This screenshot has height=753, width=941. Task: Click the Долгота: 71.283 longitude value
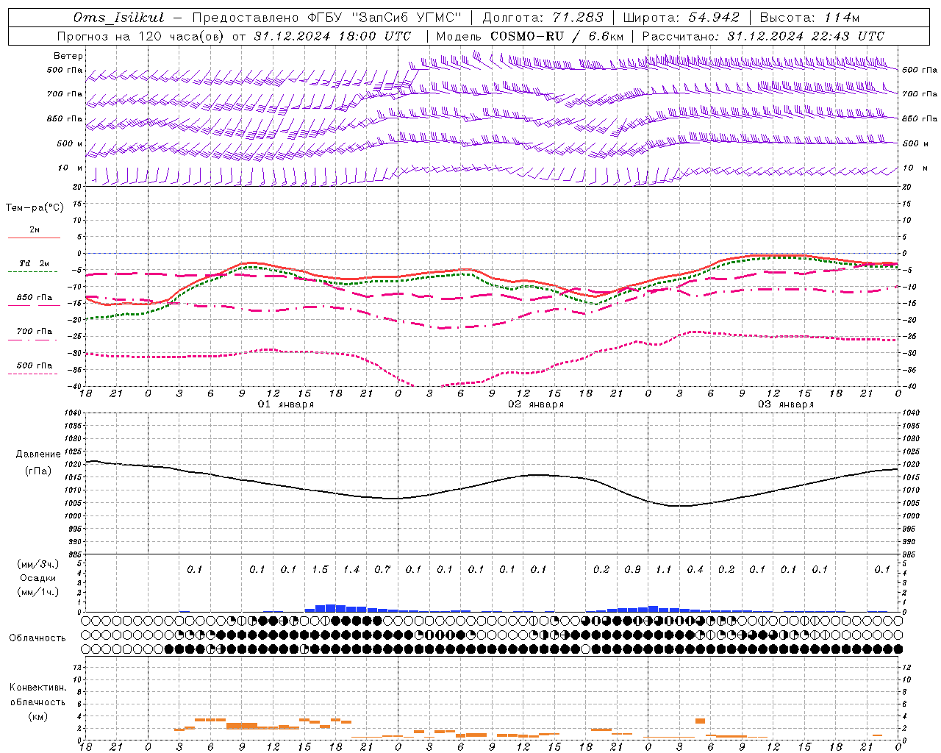click(x=543, y=18)
